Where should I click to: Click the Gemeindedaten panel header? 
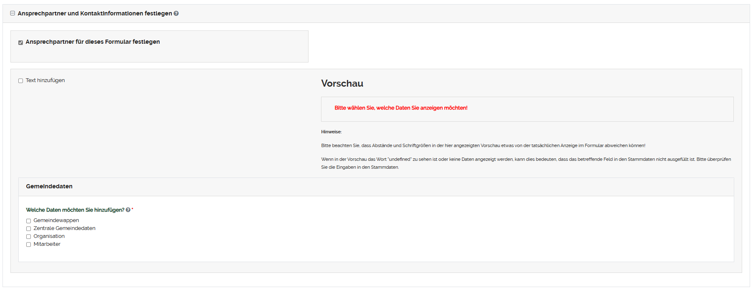point(49,186)
